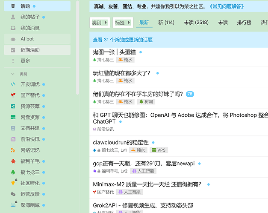Open the 排行榜 tab

244,23
